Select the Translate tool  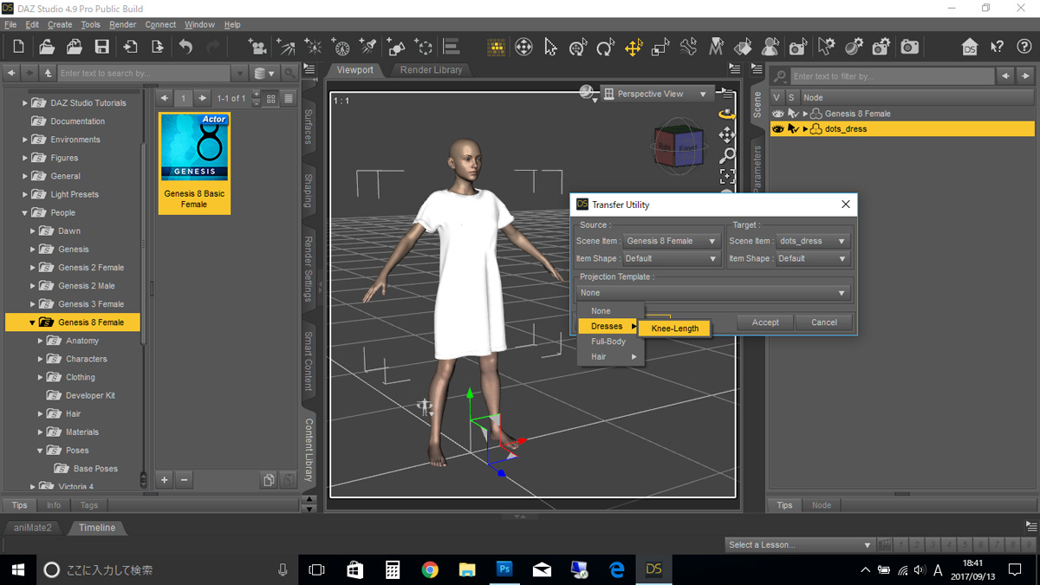click(634, 47)
